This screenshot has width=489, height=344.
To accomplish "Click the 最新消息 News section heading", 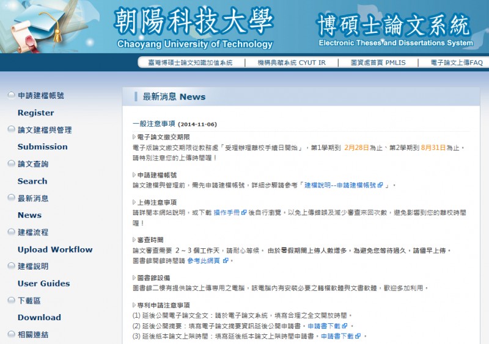I will (x=174, y=97).
